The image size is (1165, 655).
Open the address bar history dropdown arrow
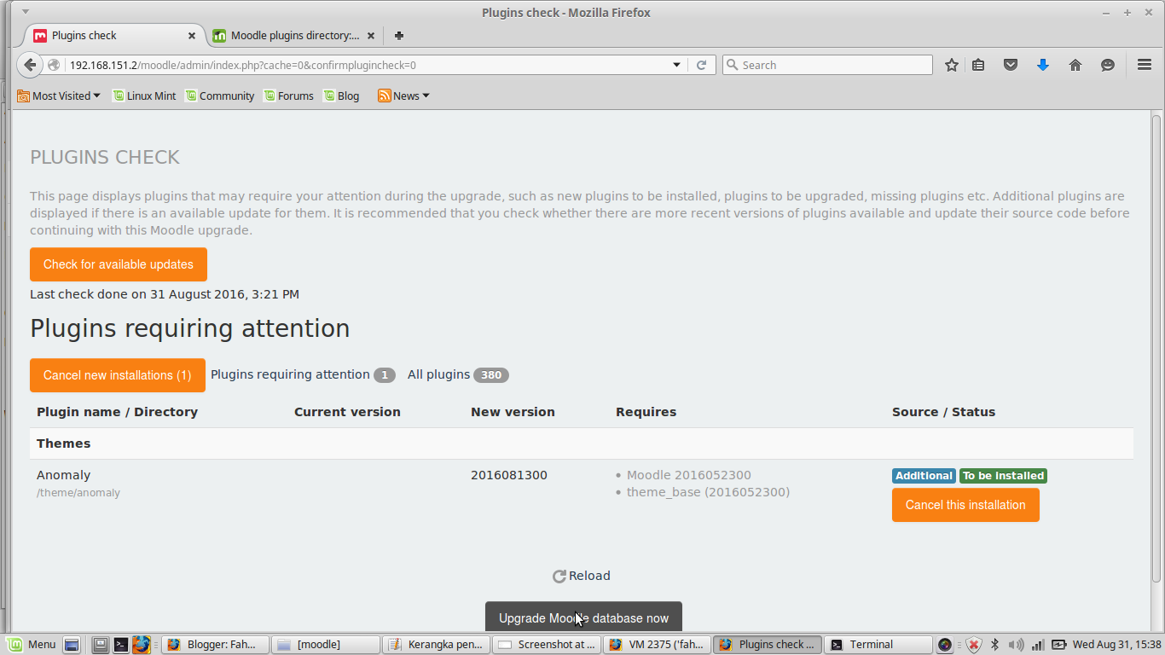pyautogui.click(x=677, y=65)
